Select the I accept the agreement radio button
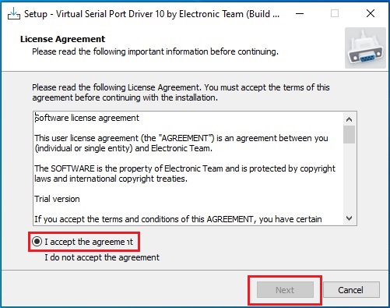390x308 pixels. click(x=37, y=242)
